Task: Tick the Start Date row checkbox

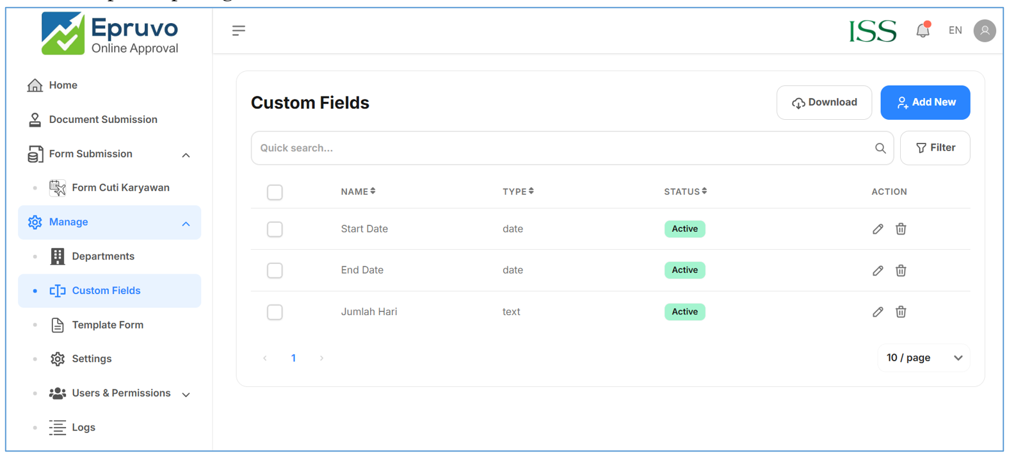Action: (275, 229)
